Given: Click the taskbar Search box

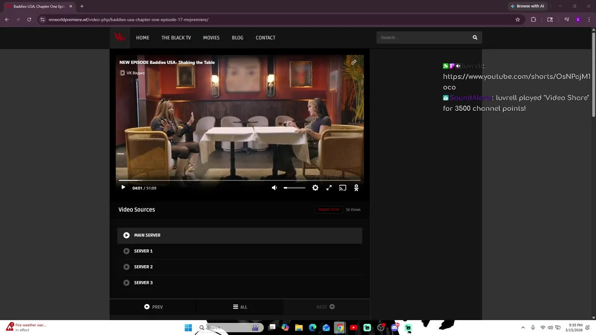Looking at the screenshot, I should point(230,328).
